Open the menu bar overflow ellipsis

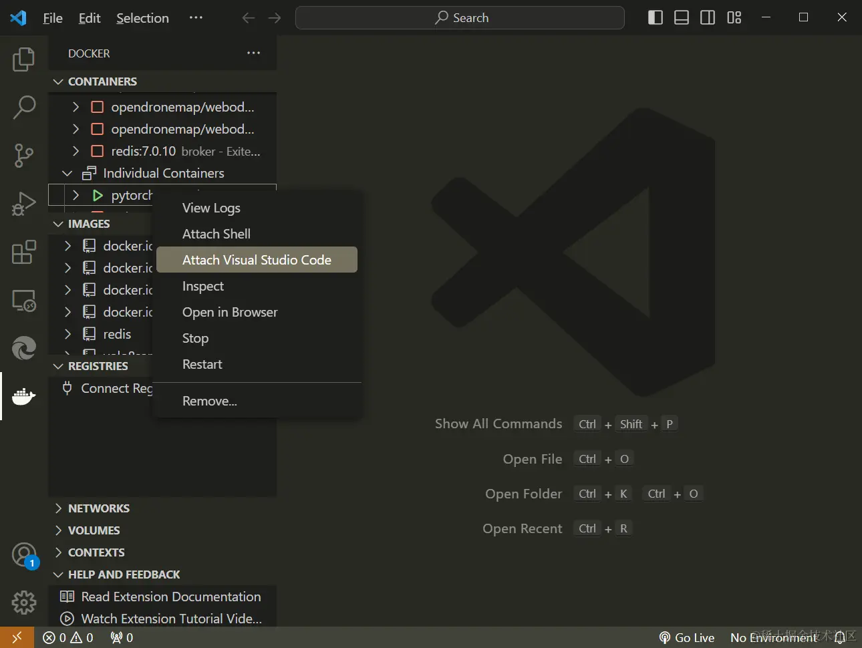point(196,18)
